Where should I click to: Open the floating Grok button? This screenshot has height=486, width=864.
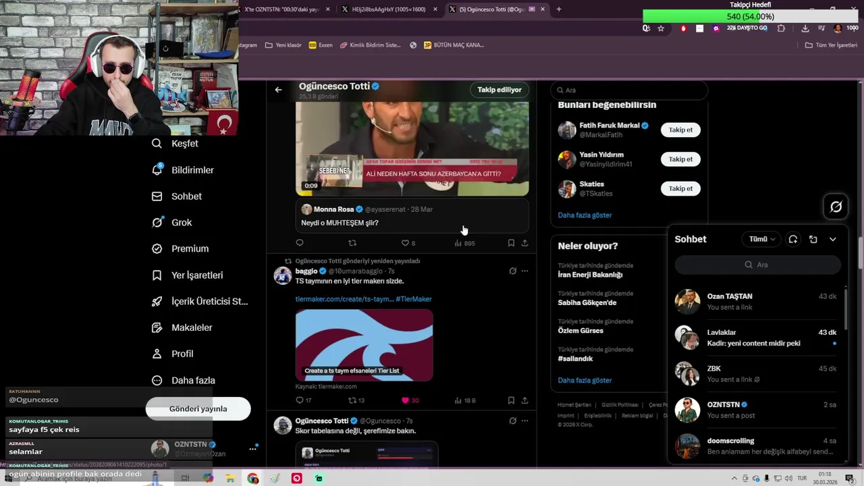click(x=836, y=207)
